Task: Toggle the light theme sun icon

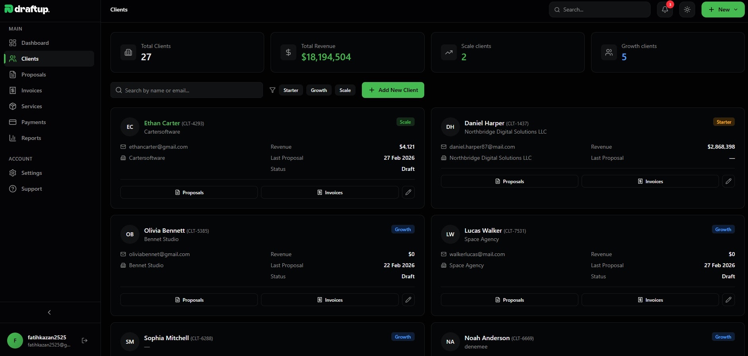Action: click(687, 10)
